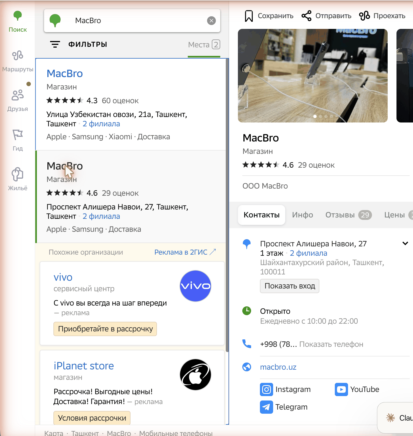Screen dimensions: 413x436
Task: Click the 29 оценок count in details panel
Action: coord(316,165)
